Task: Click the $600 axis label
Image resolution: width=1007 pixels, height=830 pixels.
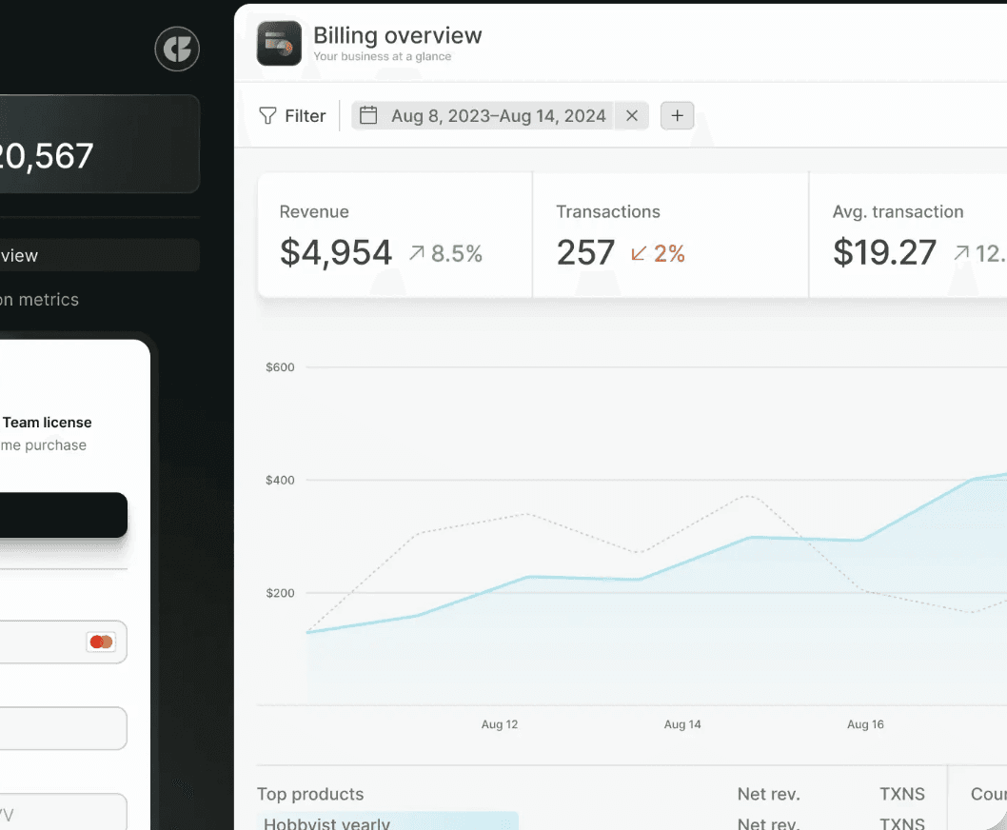Action: pos(280,367)
